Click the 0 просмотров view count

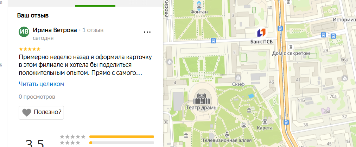(x=37, y=97)
